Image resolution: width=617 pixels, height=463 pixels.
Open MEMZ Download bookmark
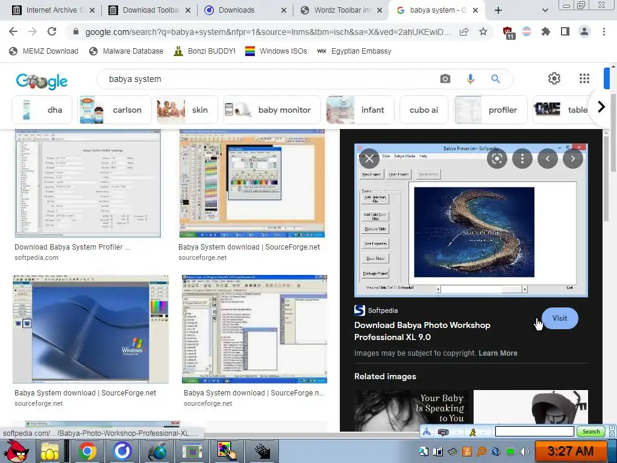(43, 51)
